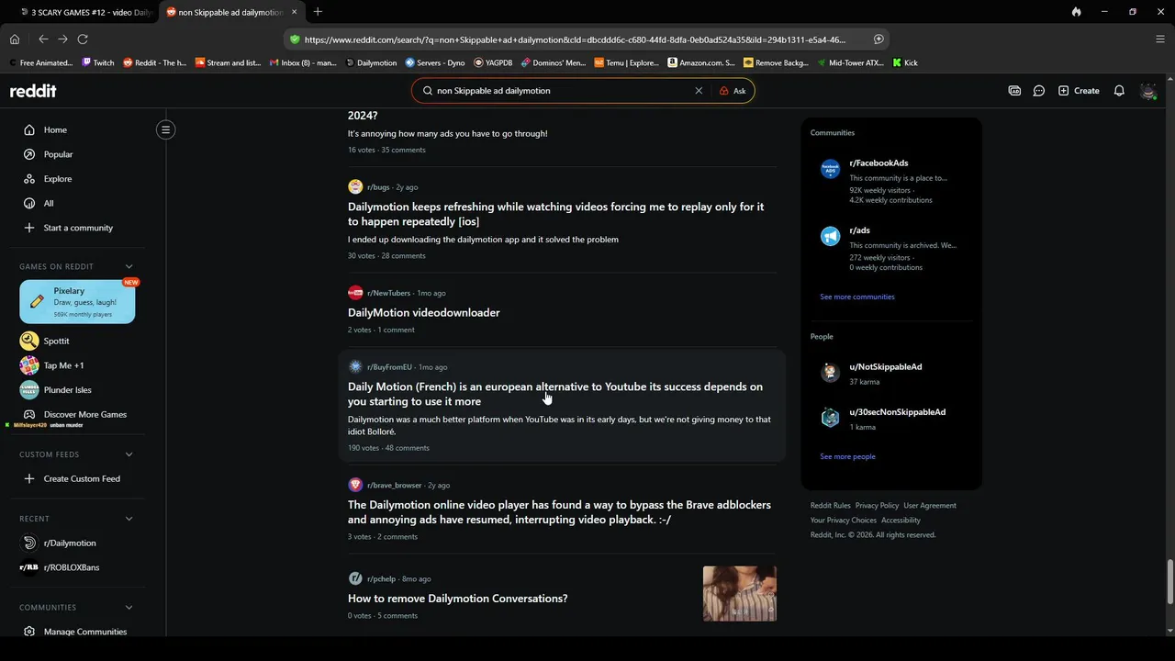The image size is (1175, 661).
Task: Open the r/FacebookAds community
Action: pyautogui.click(x=878, y=163)
